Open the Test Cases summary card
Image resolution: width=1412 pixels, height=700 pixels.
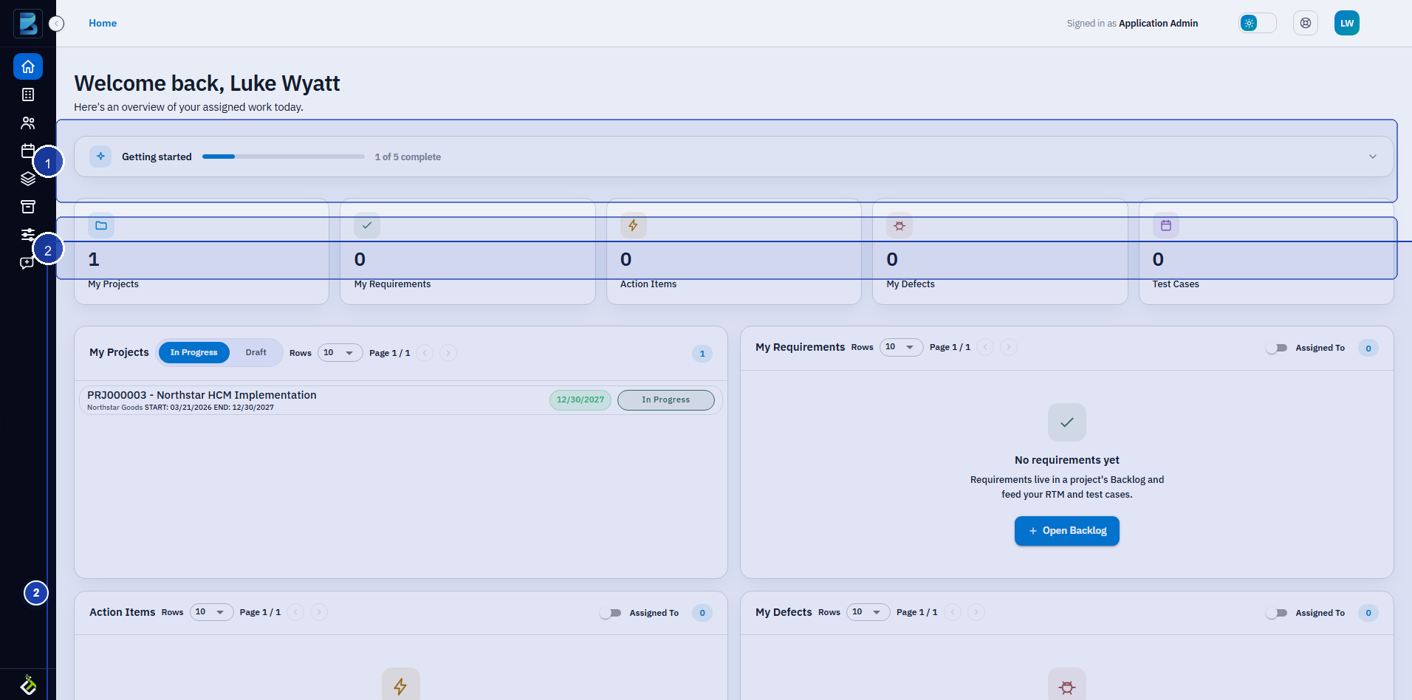pyautogui.click(x=1267, y=252)
